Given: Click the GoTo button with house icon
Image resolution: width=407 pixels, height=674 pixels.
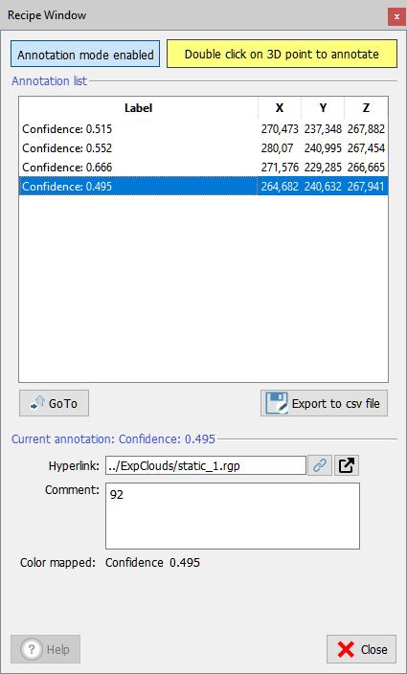Looking at the screenshot, I should (55, 403).
